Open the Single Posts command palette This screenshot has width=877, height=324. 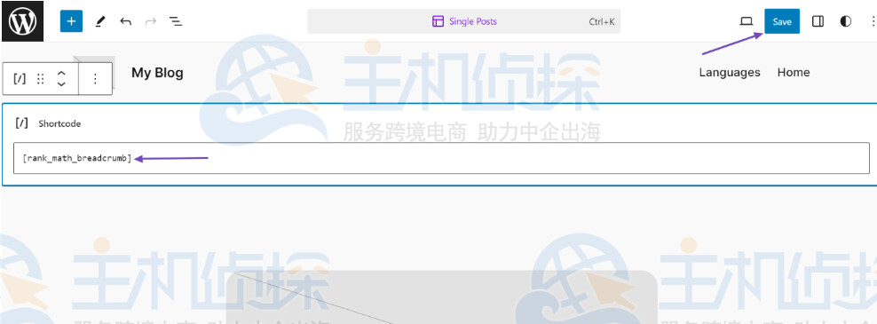[463, 21]
